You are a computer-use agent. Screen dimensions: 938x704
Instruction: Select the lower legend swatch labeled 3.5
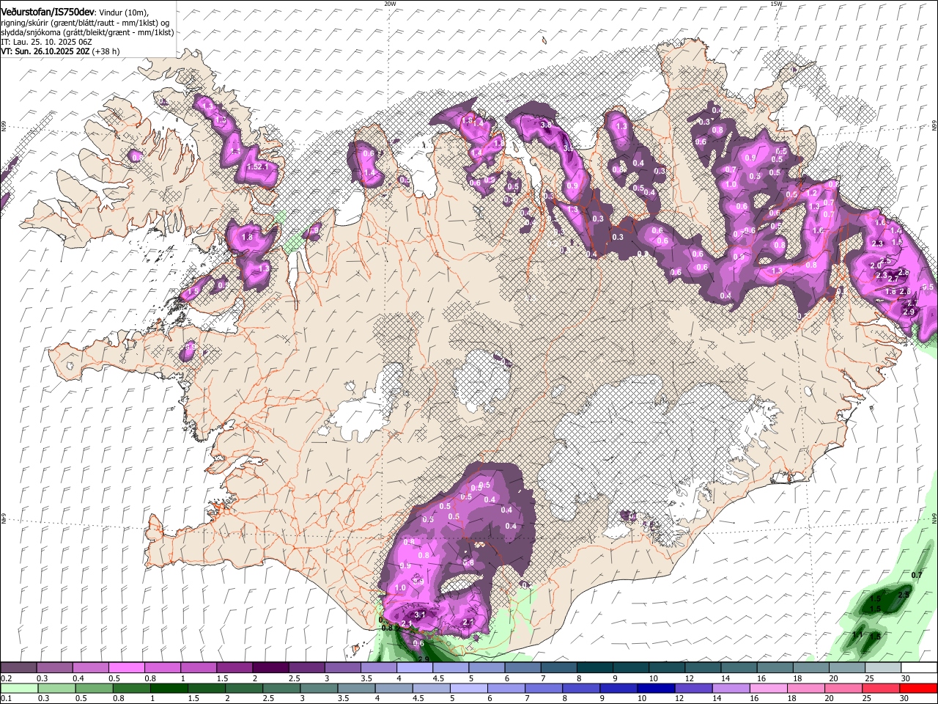[355, 688]
